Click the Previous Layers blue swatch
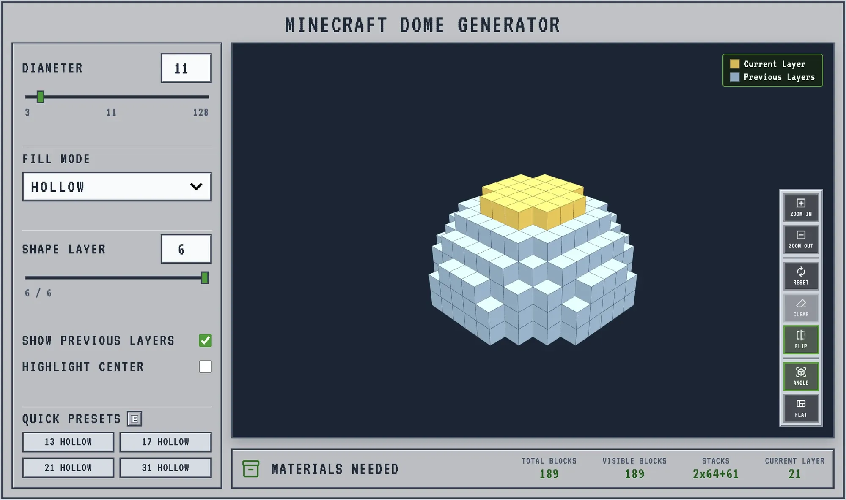 [734, 77]
